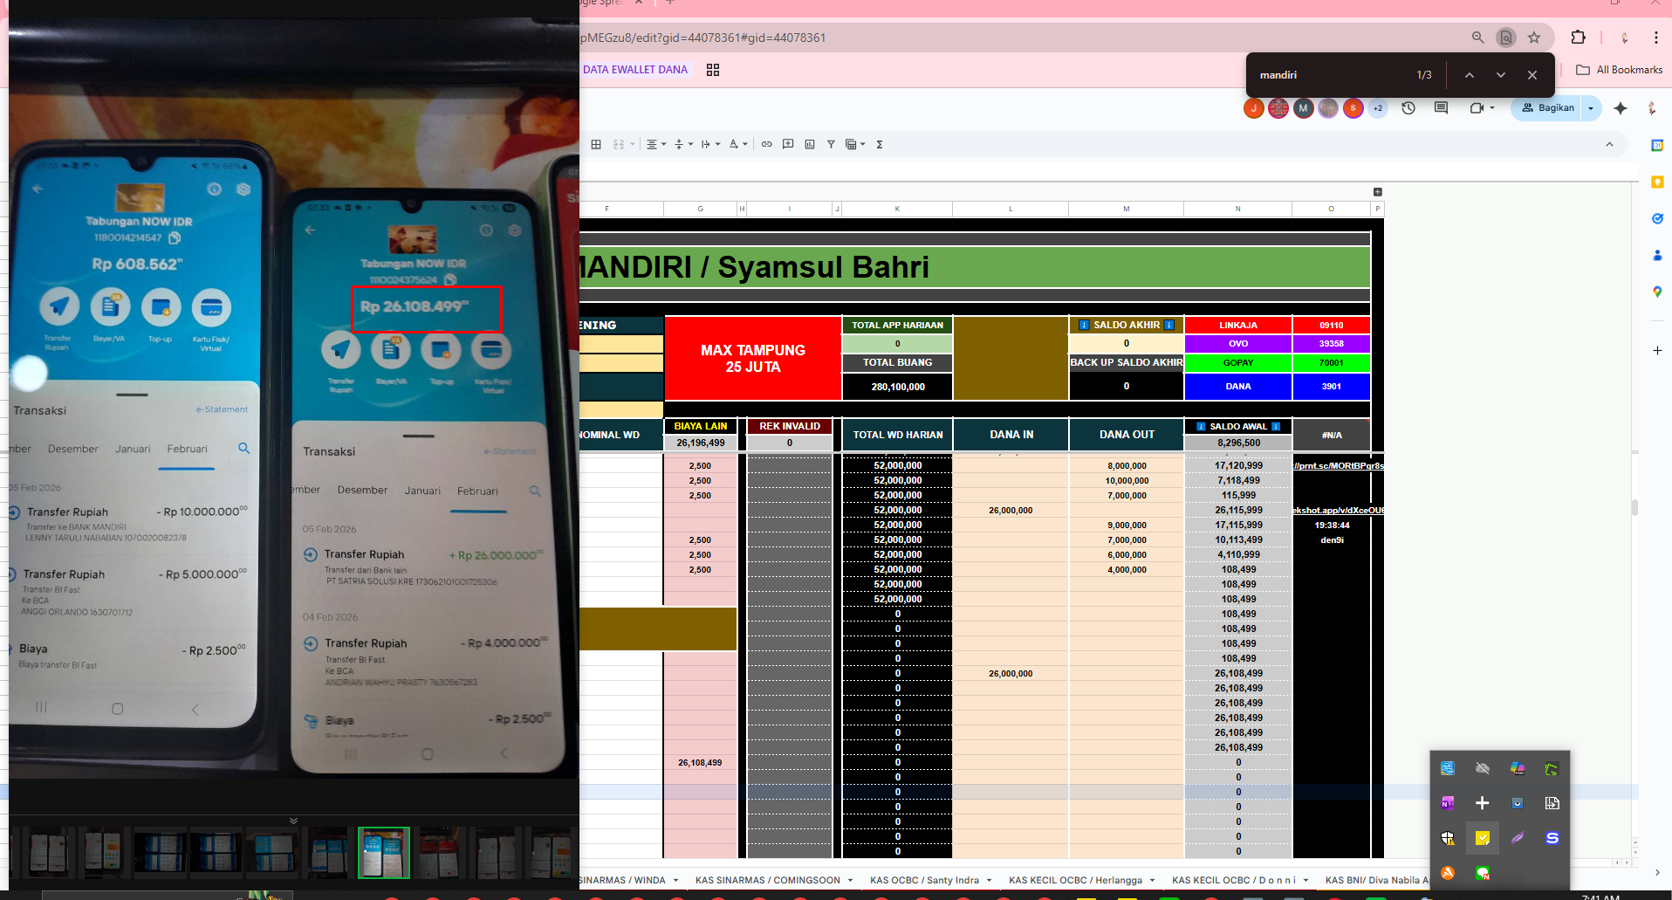Image resolution: width=1672 pixels, height=900 pixels.
Task: Open the Herlangga sheet tab menu arrow
Action: pos(1152,880)
